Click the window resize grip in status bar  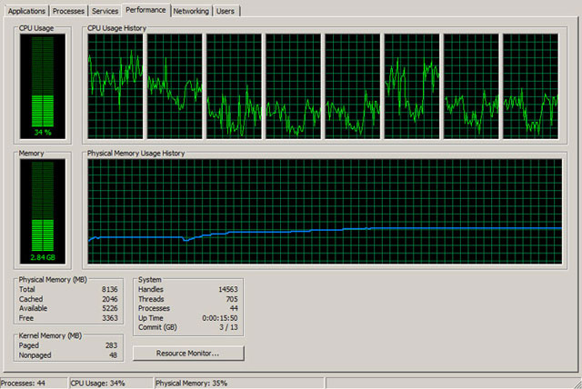[577, 384]
